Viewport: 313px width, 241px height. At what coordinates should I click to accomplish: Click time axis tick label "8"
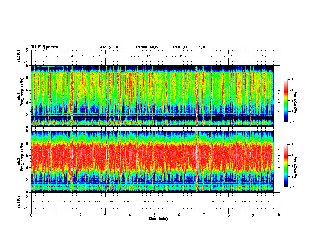228,215
